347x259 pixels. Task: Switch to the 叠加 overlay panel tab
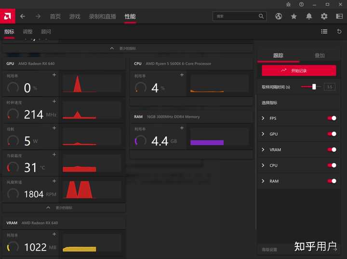[320, 55]
